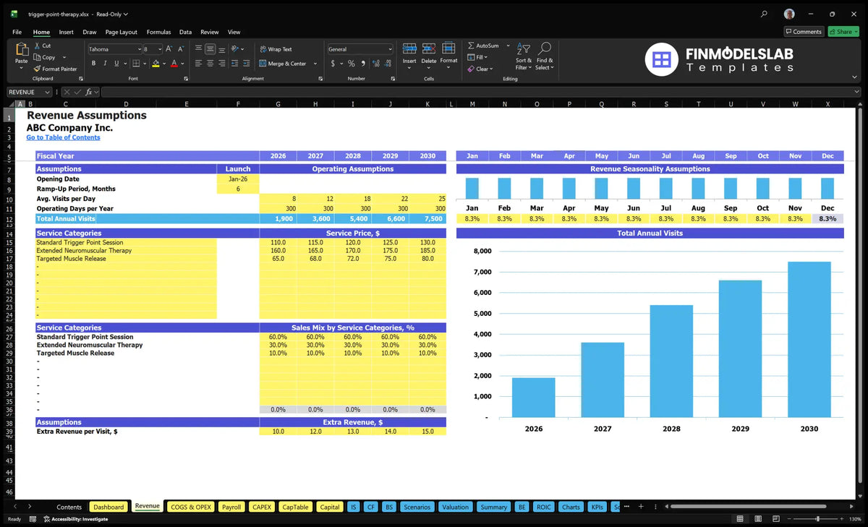Click Increase Decimal icon
This screenshot has width=868, height=527.
click(x=375, y=64)
